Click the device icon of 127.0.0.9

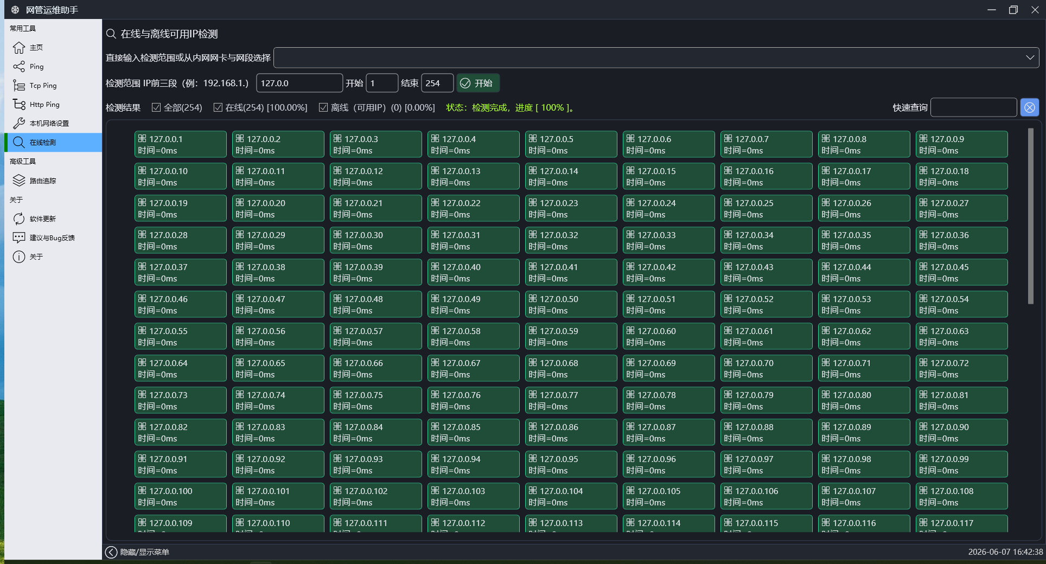coord(923,139)
